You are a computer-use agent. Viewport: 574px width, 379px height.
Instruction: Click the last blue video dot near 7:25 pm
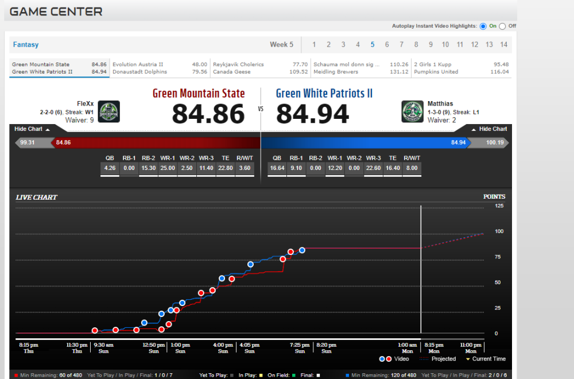point(302,250)
